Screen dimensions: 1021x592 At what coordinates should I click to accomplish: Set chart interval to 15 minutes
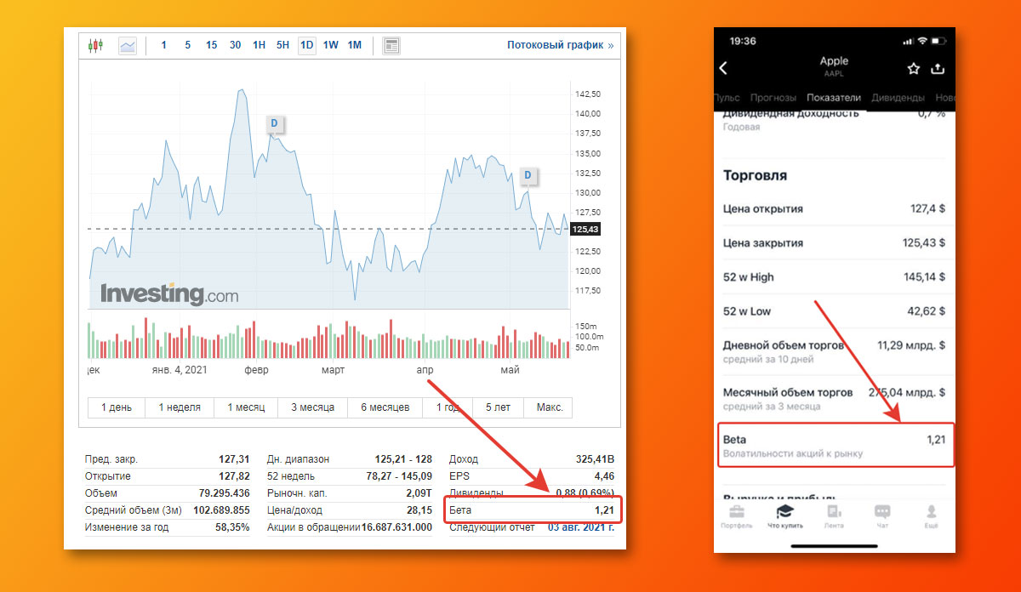(x=211, y=45)
